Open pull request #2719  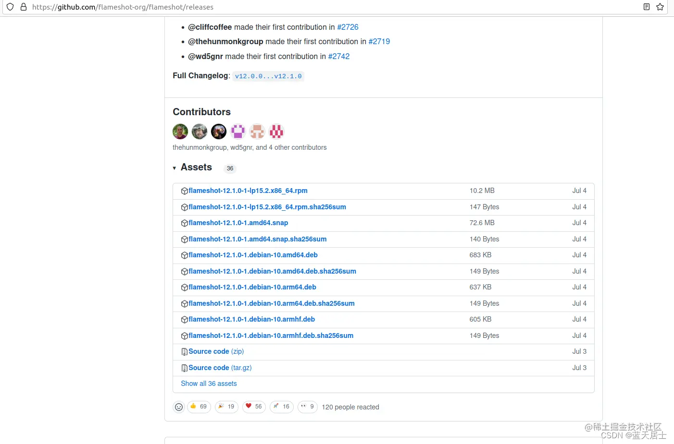pyautogui.click(x=379, y=42)
